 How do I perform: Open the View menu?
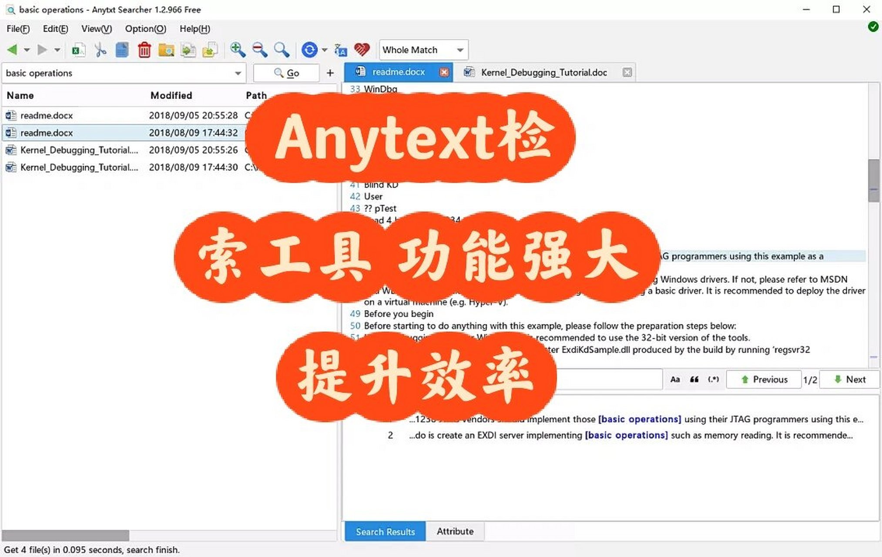point(97,29)
